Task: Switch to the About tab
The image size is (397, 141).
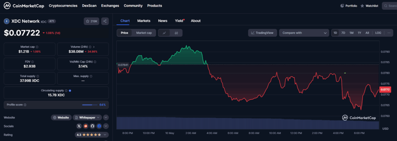Action: coord(196,21)
